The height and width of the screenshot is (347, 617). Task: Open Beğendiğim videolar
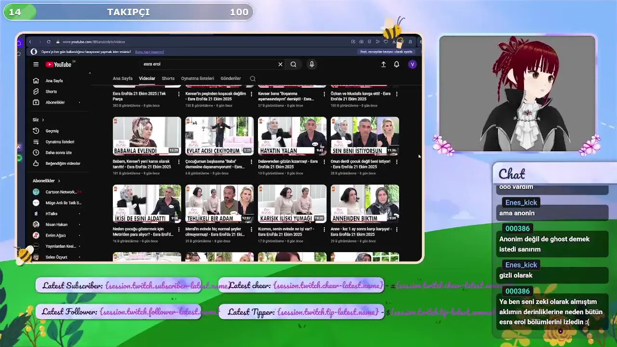[x=63, y=163]
